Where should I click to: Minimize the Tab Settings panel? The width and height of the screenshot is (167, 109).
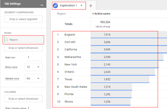42,5
